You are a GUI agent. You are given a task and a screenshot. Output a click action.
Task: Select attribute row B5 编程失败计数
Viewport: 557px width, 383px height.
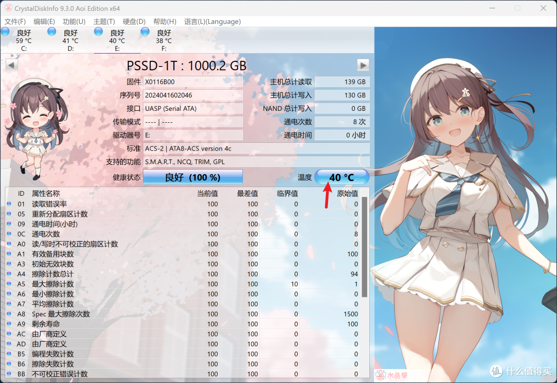pyautogui.click(x=183, y=354)
